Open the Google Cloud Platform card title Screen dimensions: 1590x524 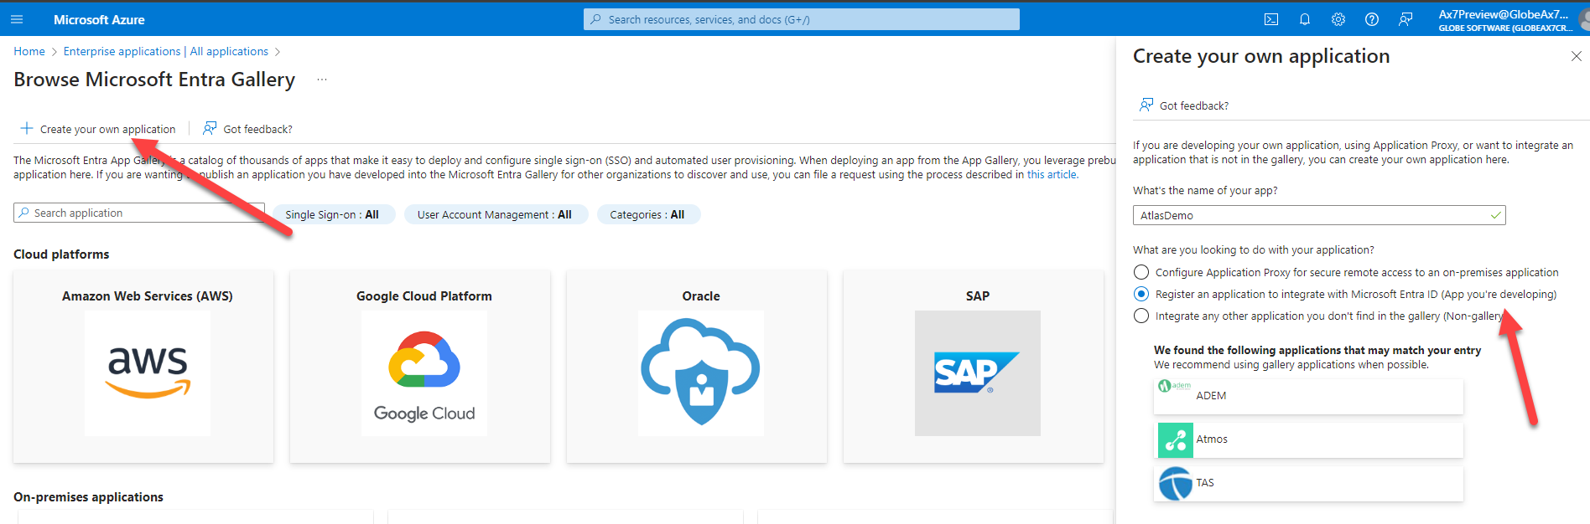point(424,296)
